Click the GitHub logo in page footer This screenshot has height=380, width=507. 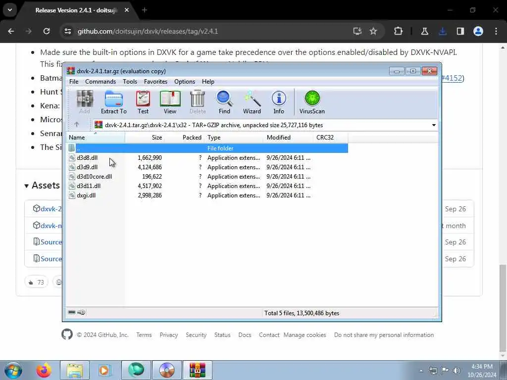click(67, 334)
